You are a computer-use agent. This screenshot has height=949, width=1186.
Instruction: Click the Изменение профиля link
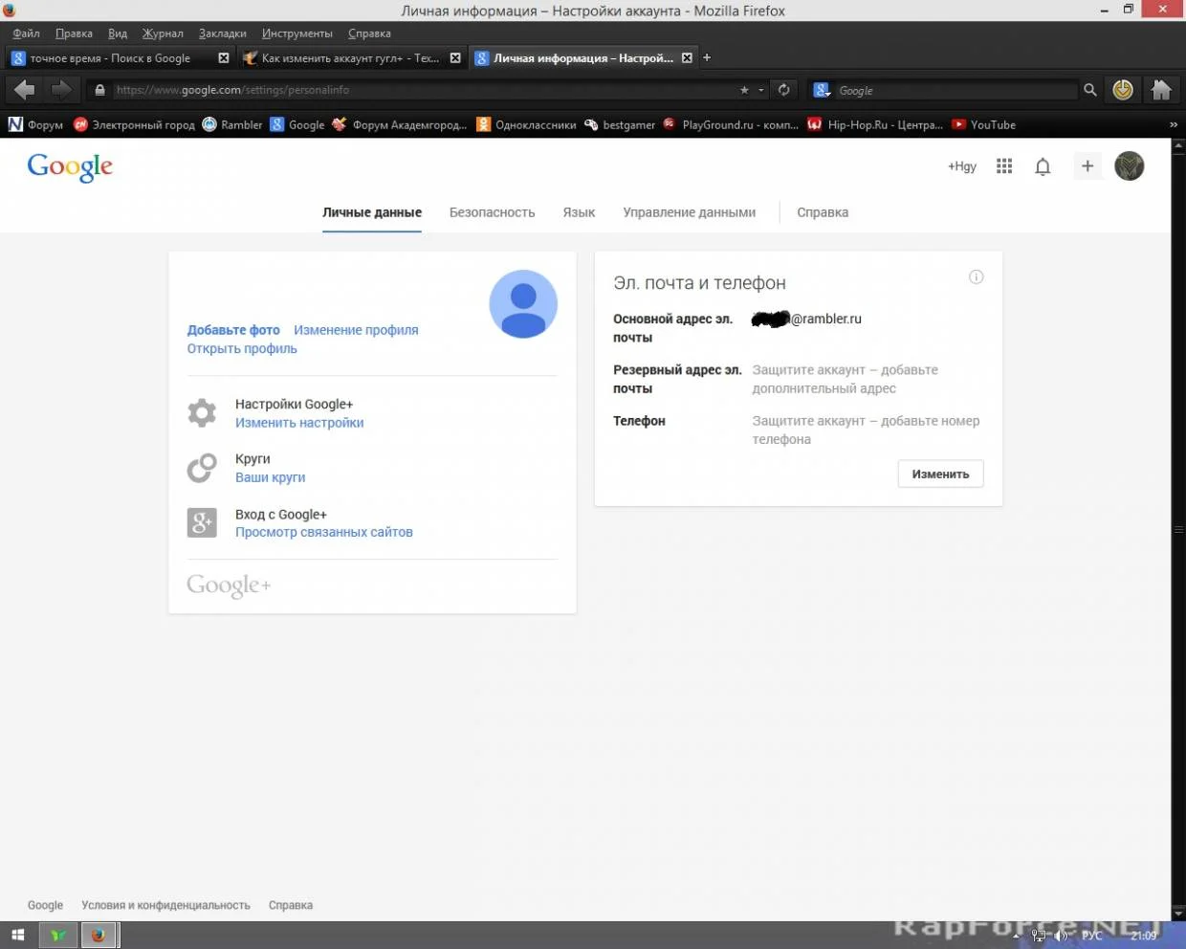(356, 330)
